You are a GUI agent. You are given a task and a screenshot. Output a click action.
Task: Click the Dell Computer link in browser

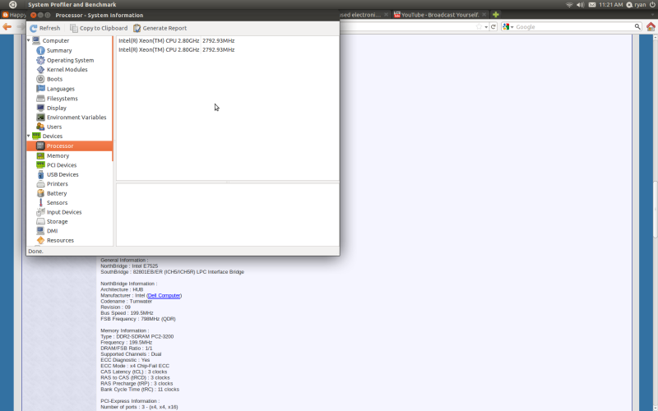164,295
